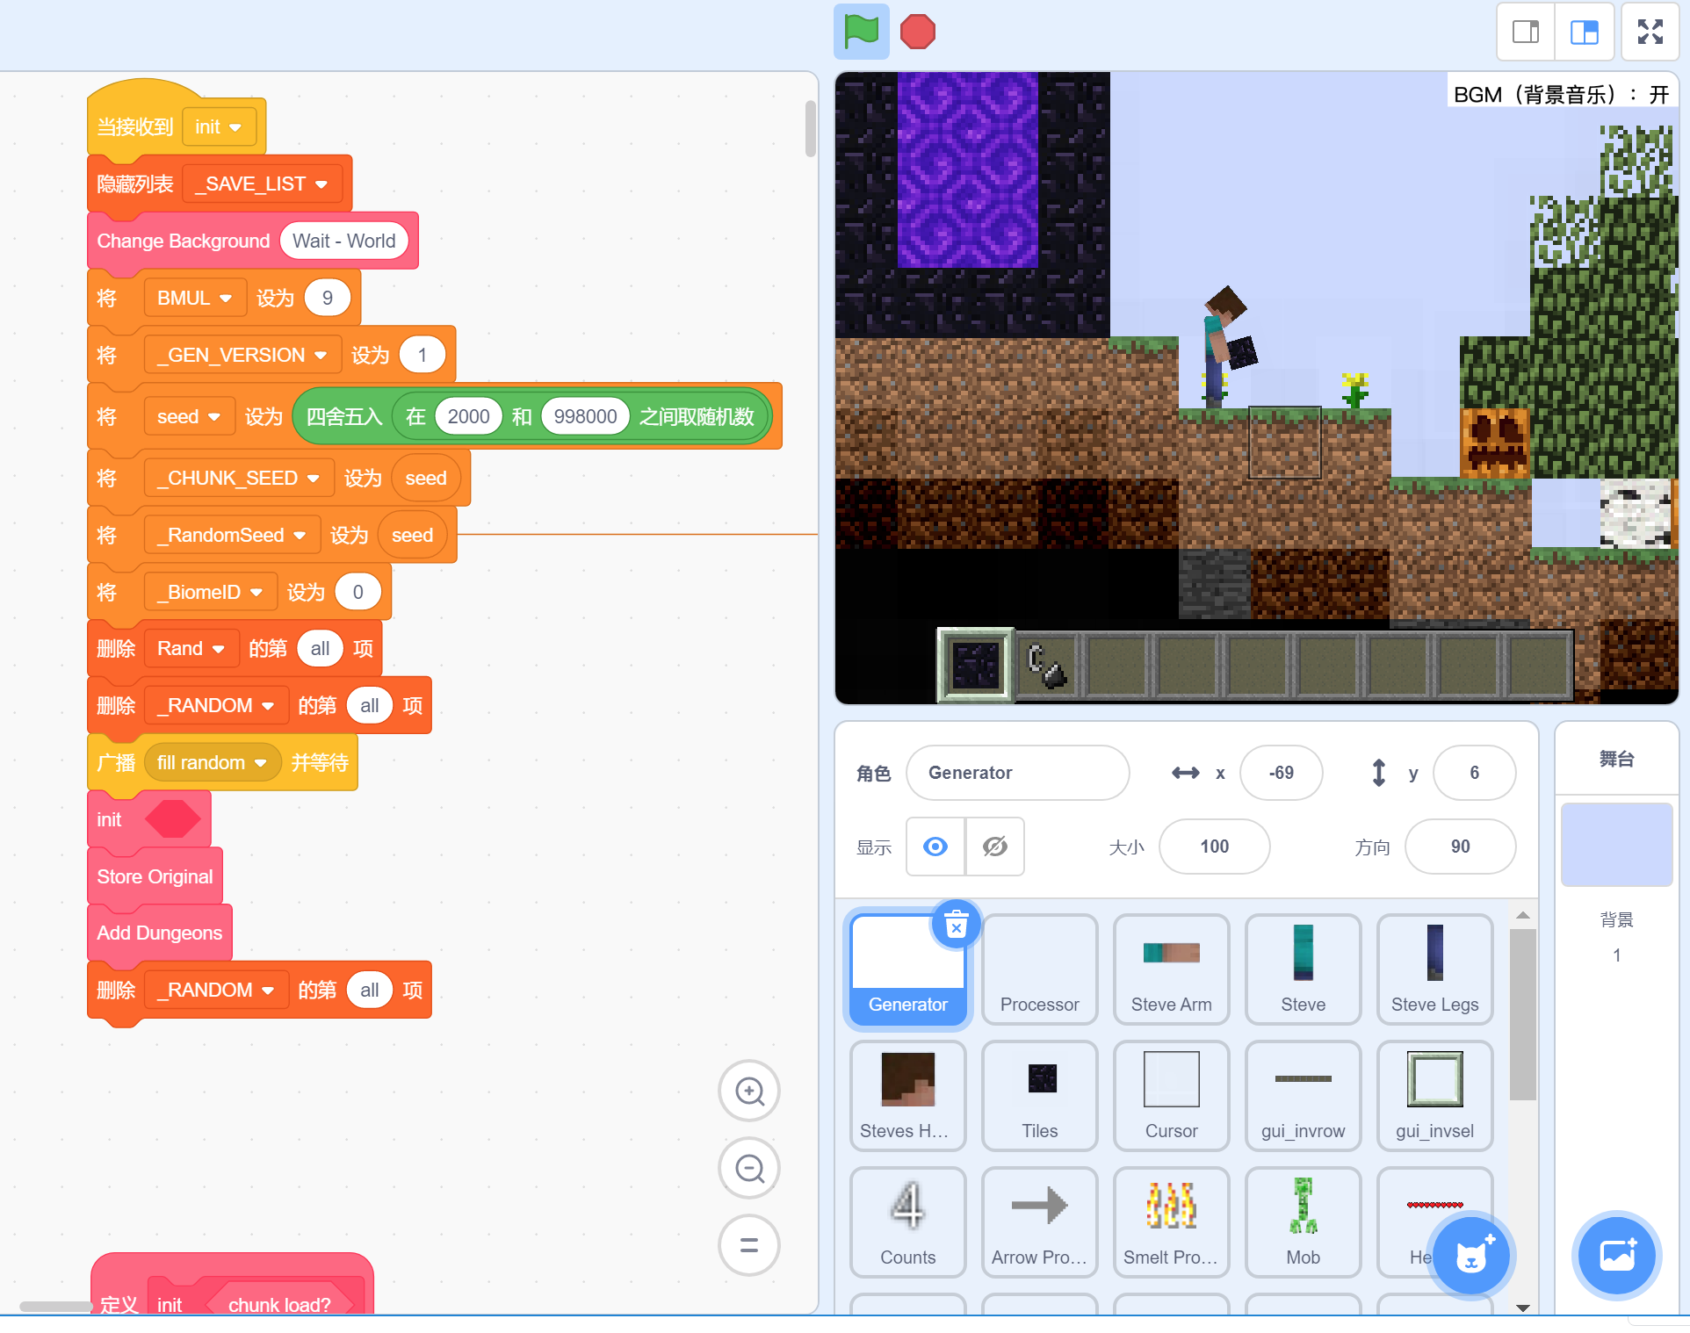Select the Arrow Progress sprite
This screenshot has height=1333, width=1690.
tap(1039, 1221)
